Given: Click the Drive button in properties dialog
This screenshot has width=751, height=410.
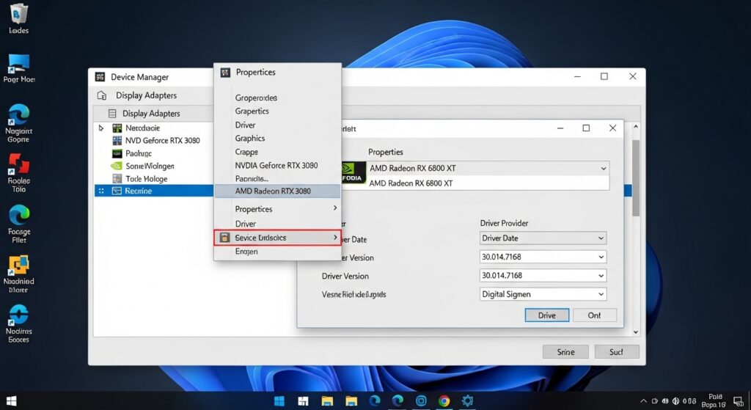Looking at the screenshot, I should click(547, 315).
